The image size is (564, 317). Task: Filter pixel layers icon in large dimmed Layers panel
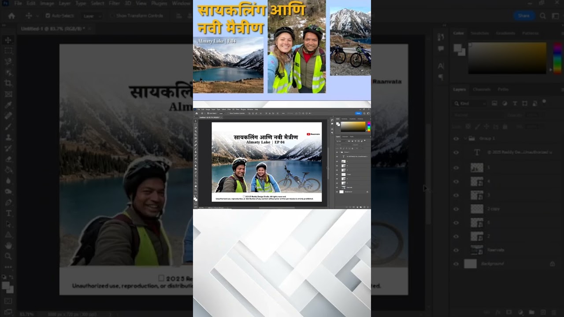point(495,103)
